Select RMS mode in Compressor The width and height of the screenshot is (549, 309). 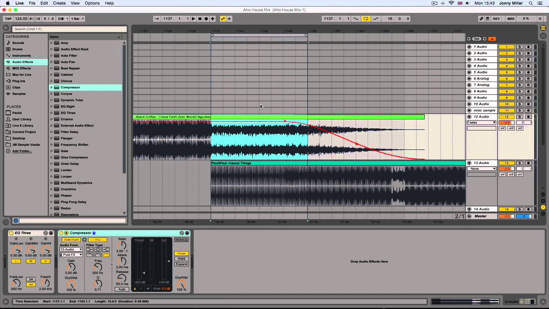tap(181, 259)
